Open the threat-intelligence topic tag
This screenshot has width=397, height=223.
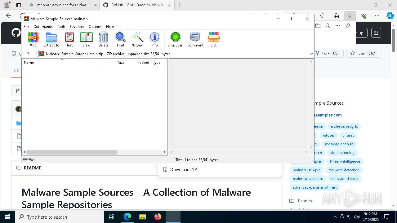[x=345, y=161]
